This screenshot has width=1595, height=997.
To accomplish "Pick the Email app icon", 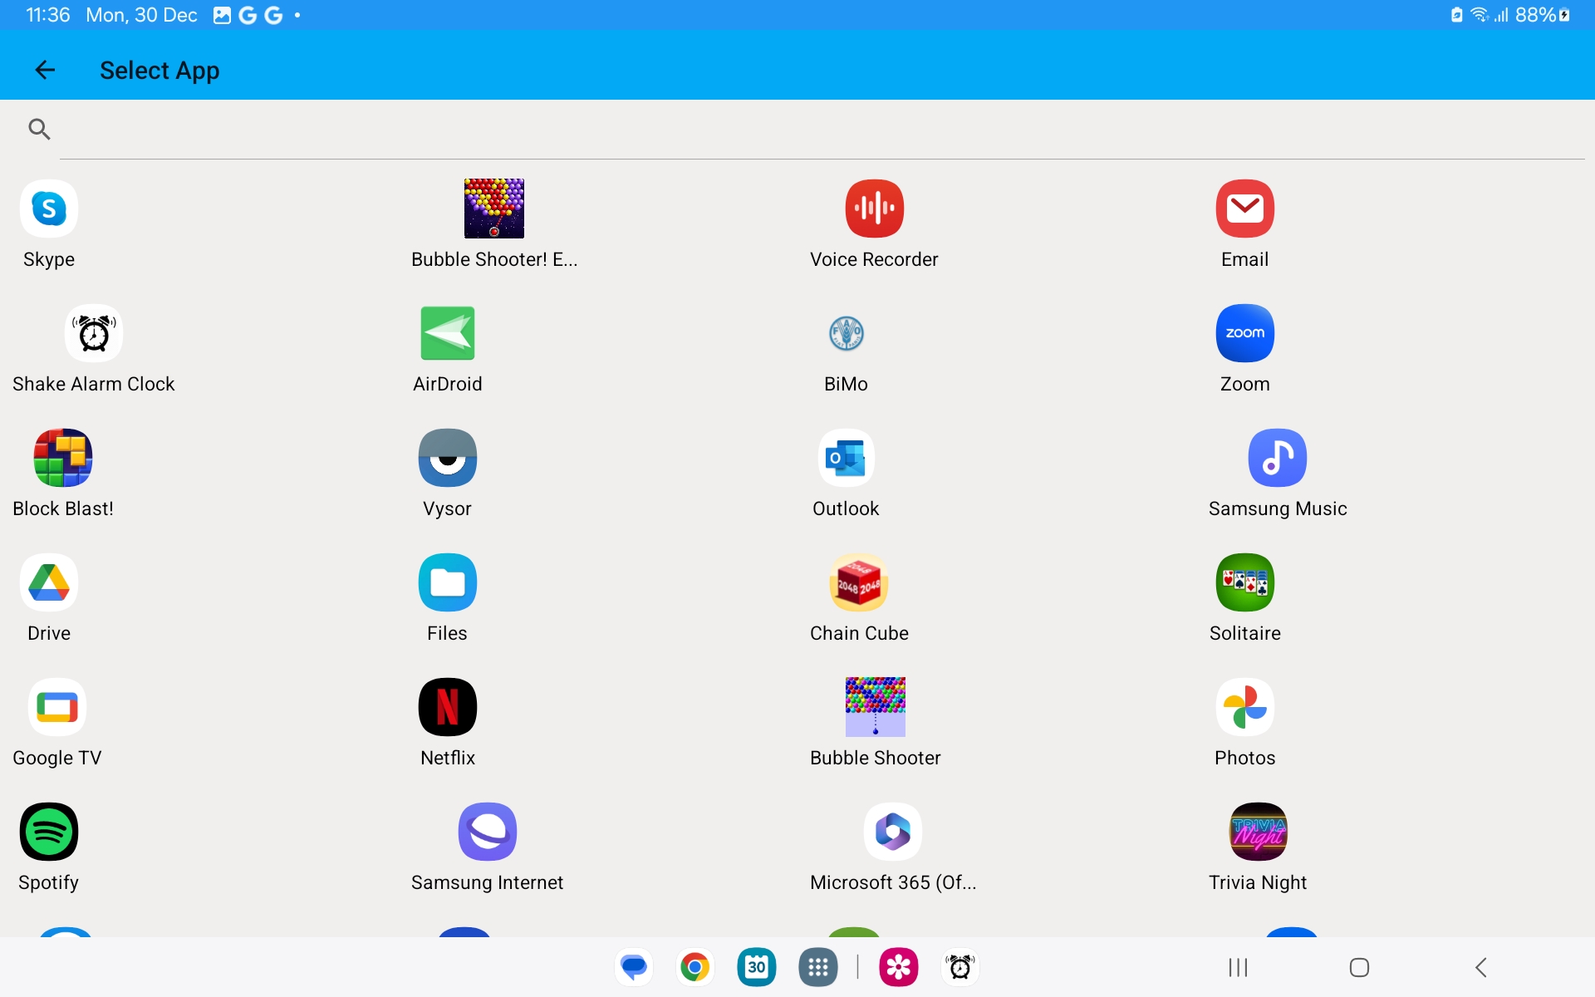I will pos(1244,209).
